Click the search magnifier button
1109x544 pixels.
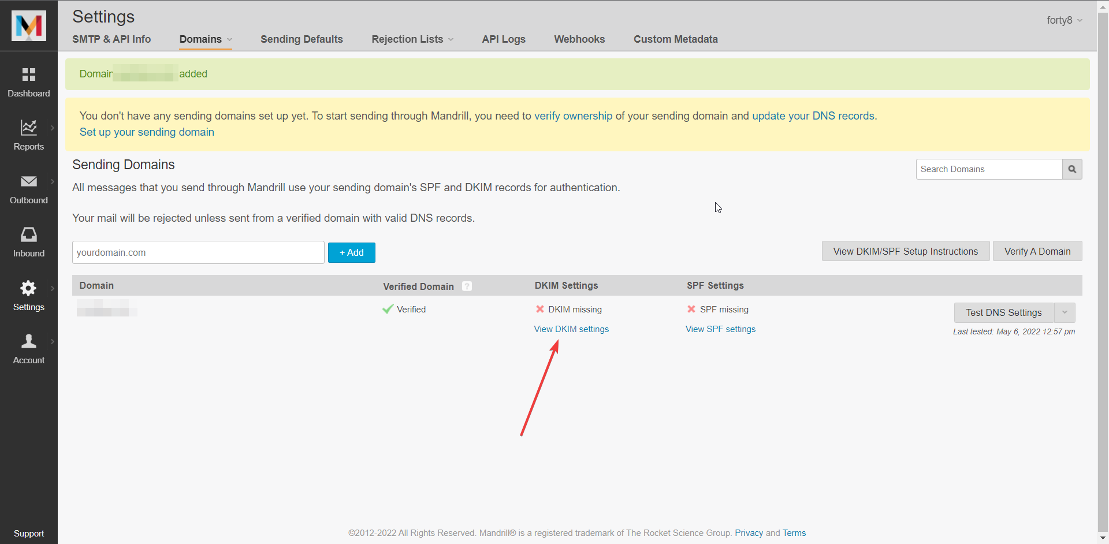(x=1072, y=169)
